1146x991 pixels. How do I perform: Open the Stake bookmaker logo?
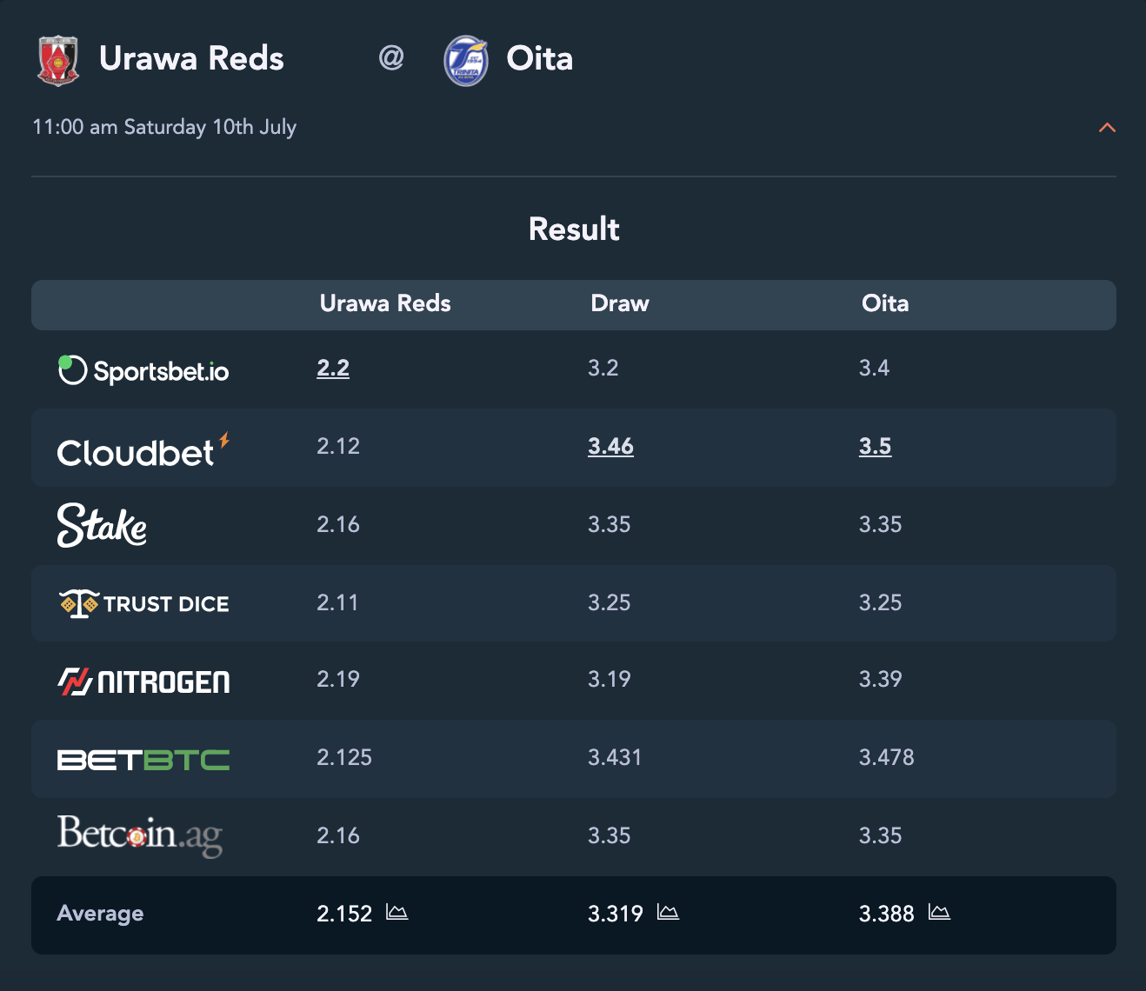[x=102, y=525]
